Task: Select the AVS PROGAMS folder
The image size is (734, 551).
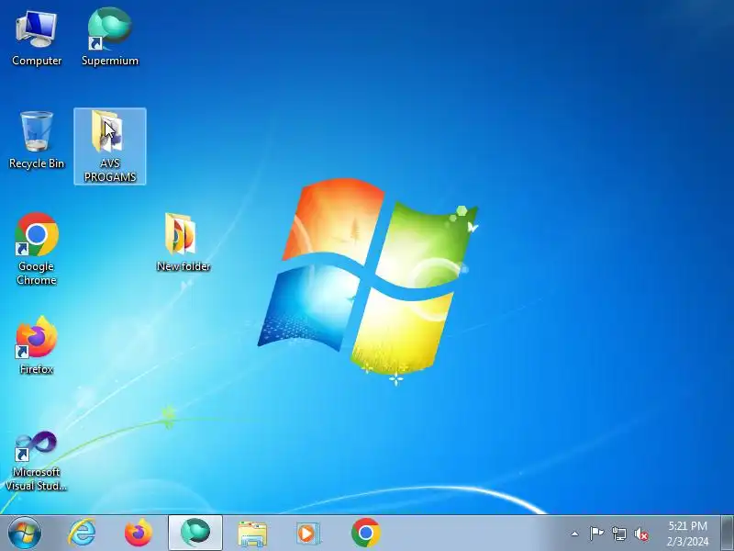Action: [110, 146]
